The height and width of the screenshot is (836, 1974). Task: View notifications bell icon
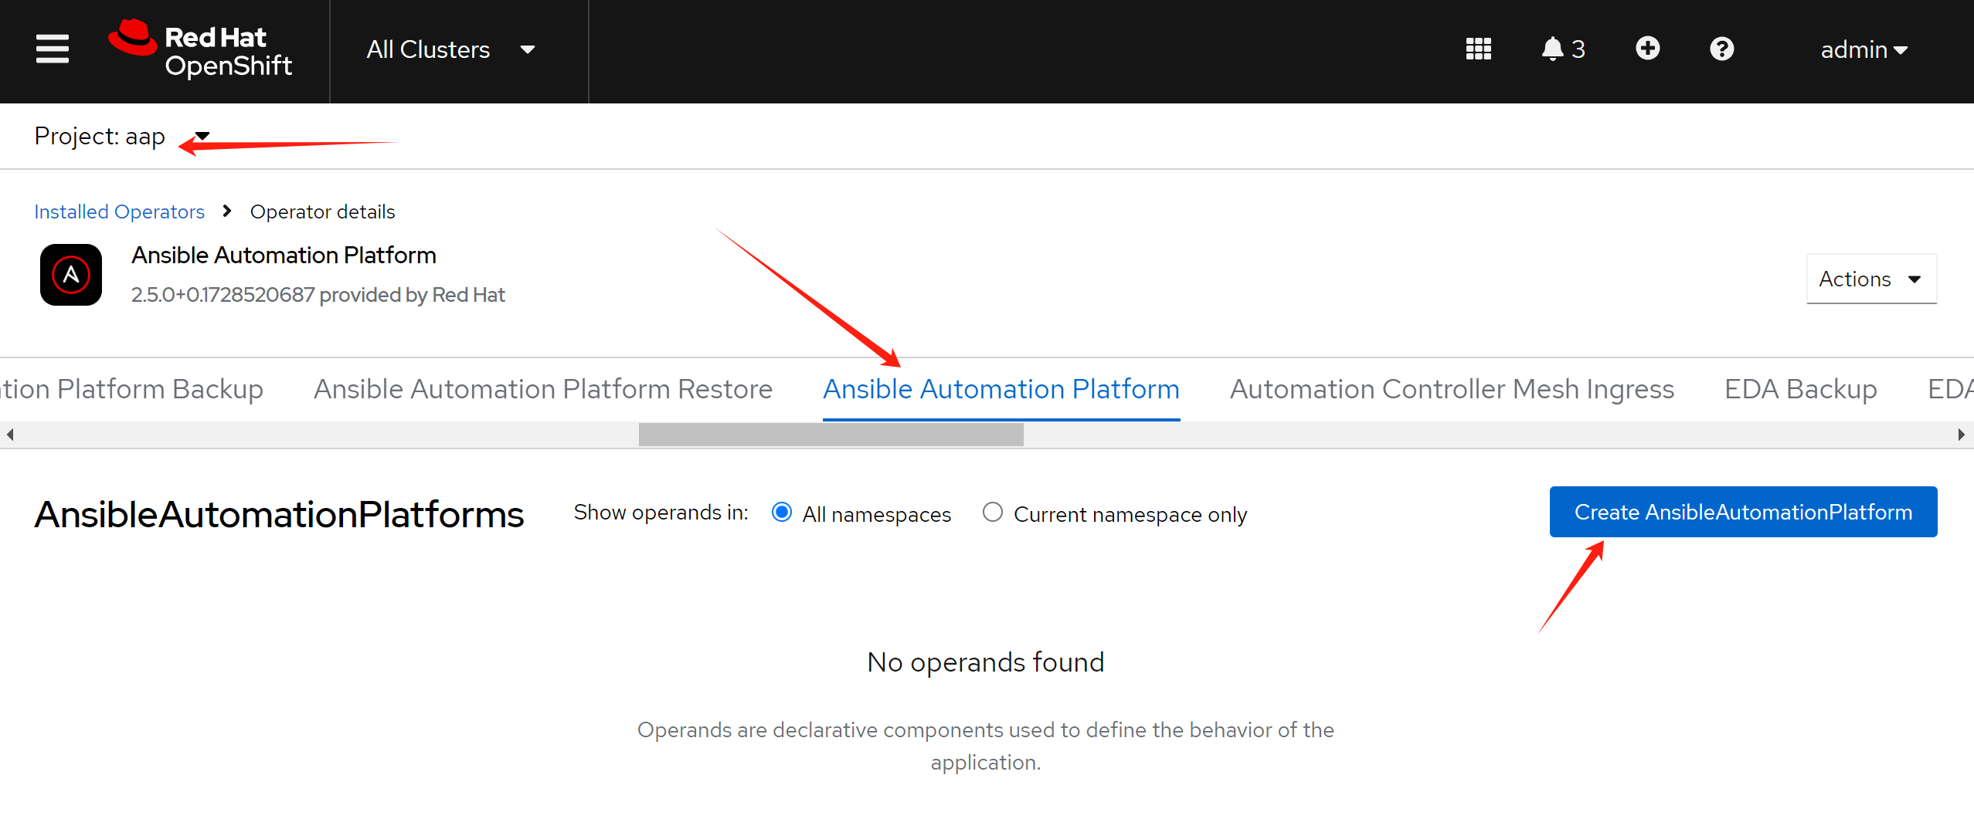click(1553, 49)
